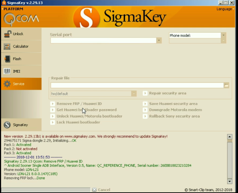The image size is (238, 193).
Task: Click the orange SigmaKey S logo
Action: click(87, 17)
